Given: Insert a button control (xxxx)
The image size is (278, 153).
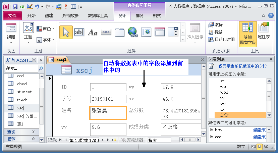Looking at the screenshot, I should 106,32.
